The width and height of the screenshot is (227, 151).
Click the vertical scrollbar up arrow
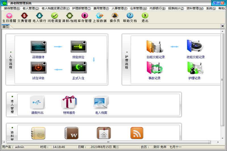(x=222, y=31)
